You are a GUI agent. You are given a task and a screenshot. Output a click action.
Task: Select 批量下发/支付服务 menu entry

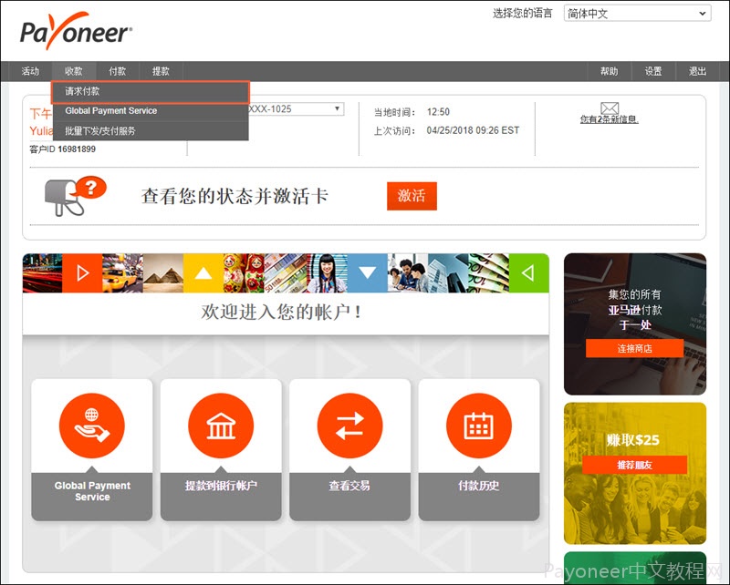151,131
